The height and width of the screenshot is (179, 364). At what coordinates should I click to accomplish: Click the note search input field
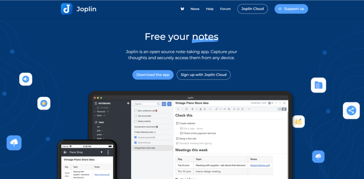pyautogui.click(x=146, y=104)
